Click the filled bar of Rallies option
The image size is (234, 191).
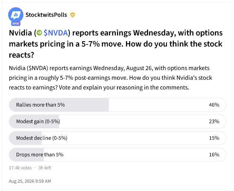click(x=59, y=105)
